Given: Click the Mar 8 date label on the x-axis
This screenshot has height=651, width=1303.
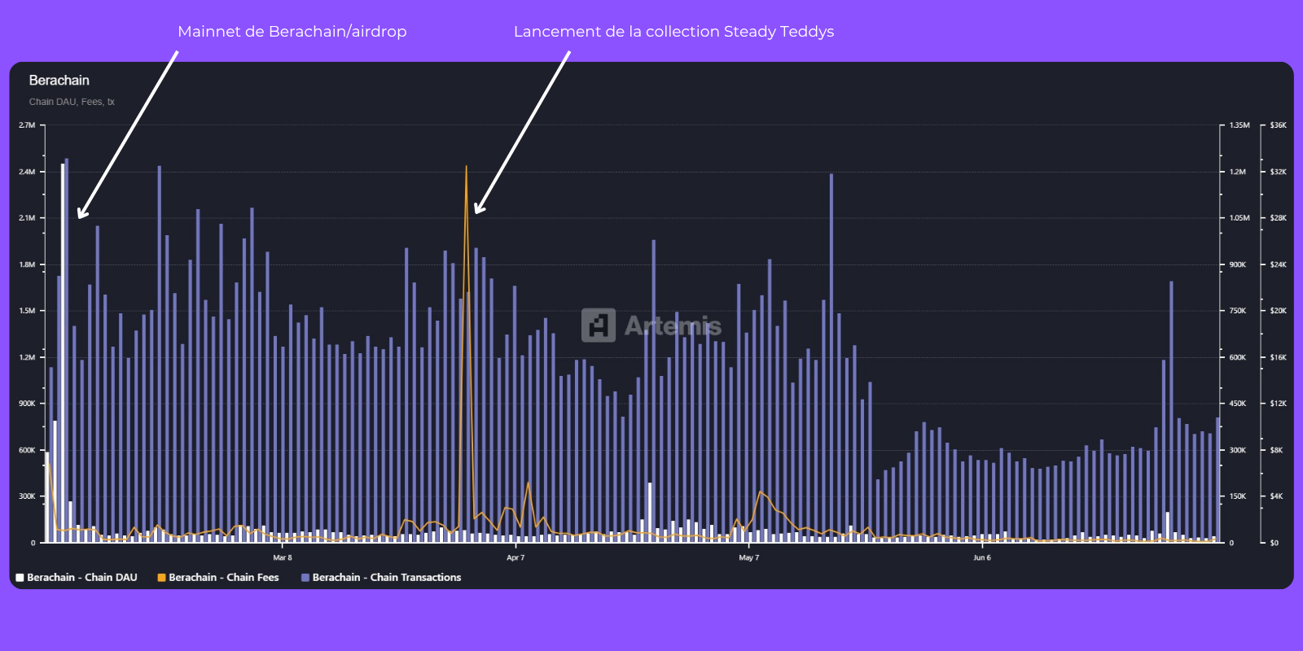Looking at the screenshot, I should [x=282, y=558].
